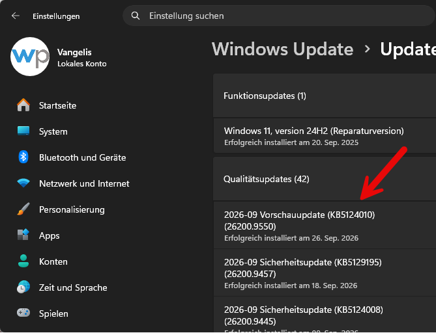Image resolution: width=436 pixels, height=333 pixels.
Task: Click the Personalisierung paintbrush icon
Action: coord(23,209)
